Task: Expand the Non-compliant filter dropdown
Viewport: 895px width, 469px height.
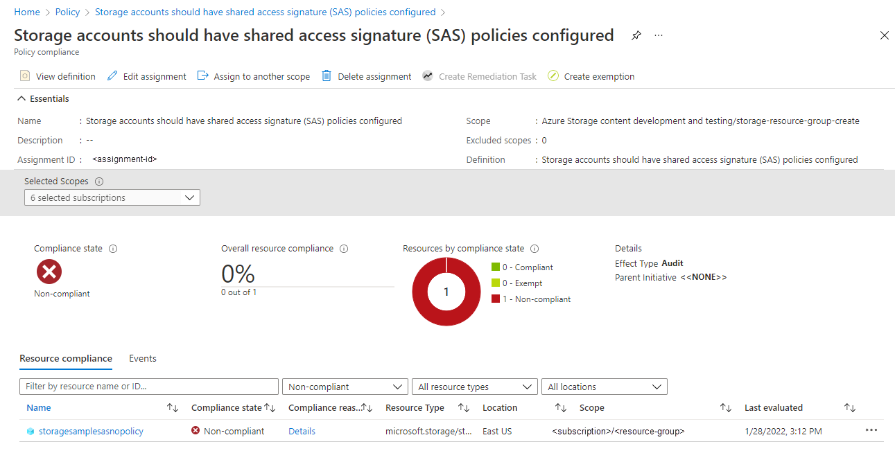Action: coord(345,387)
